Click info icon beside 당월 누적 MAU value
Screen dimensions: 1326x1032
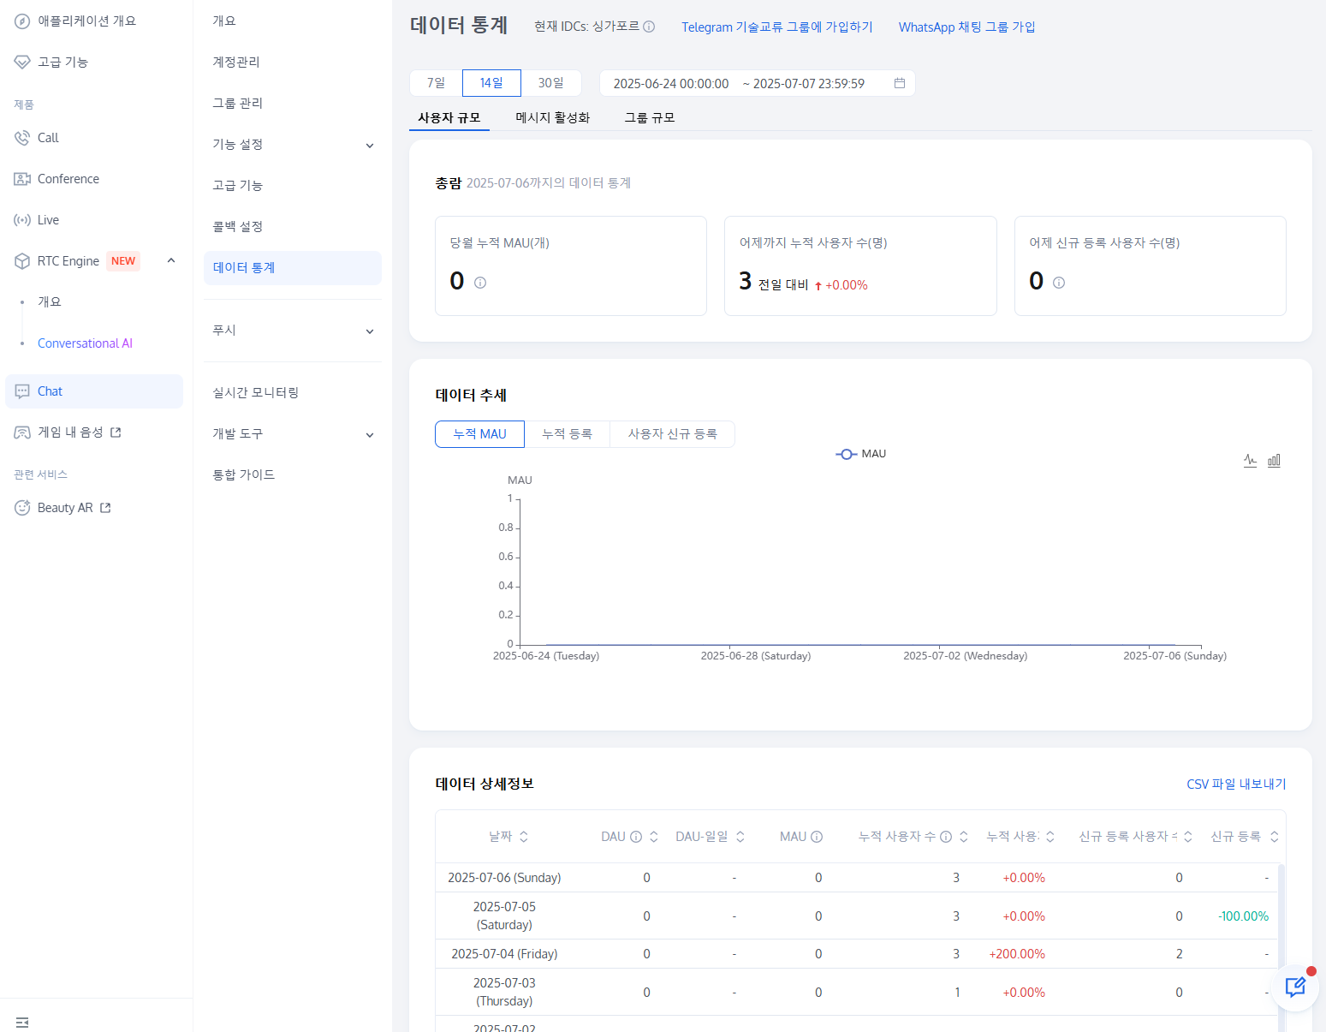pyautogui.click(x=480, y=283)
